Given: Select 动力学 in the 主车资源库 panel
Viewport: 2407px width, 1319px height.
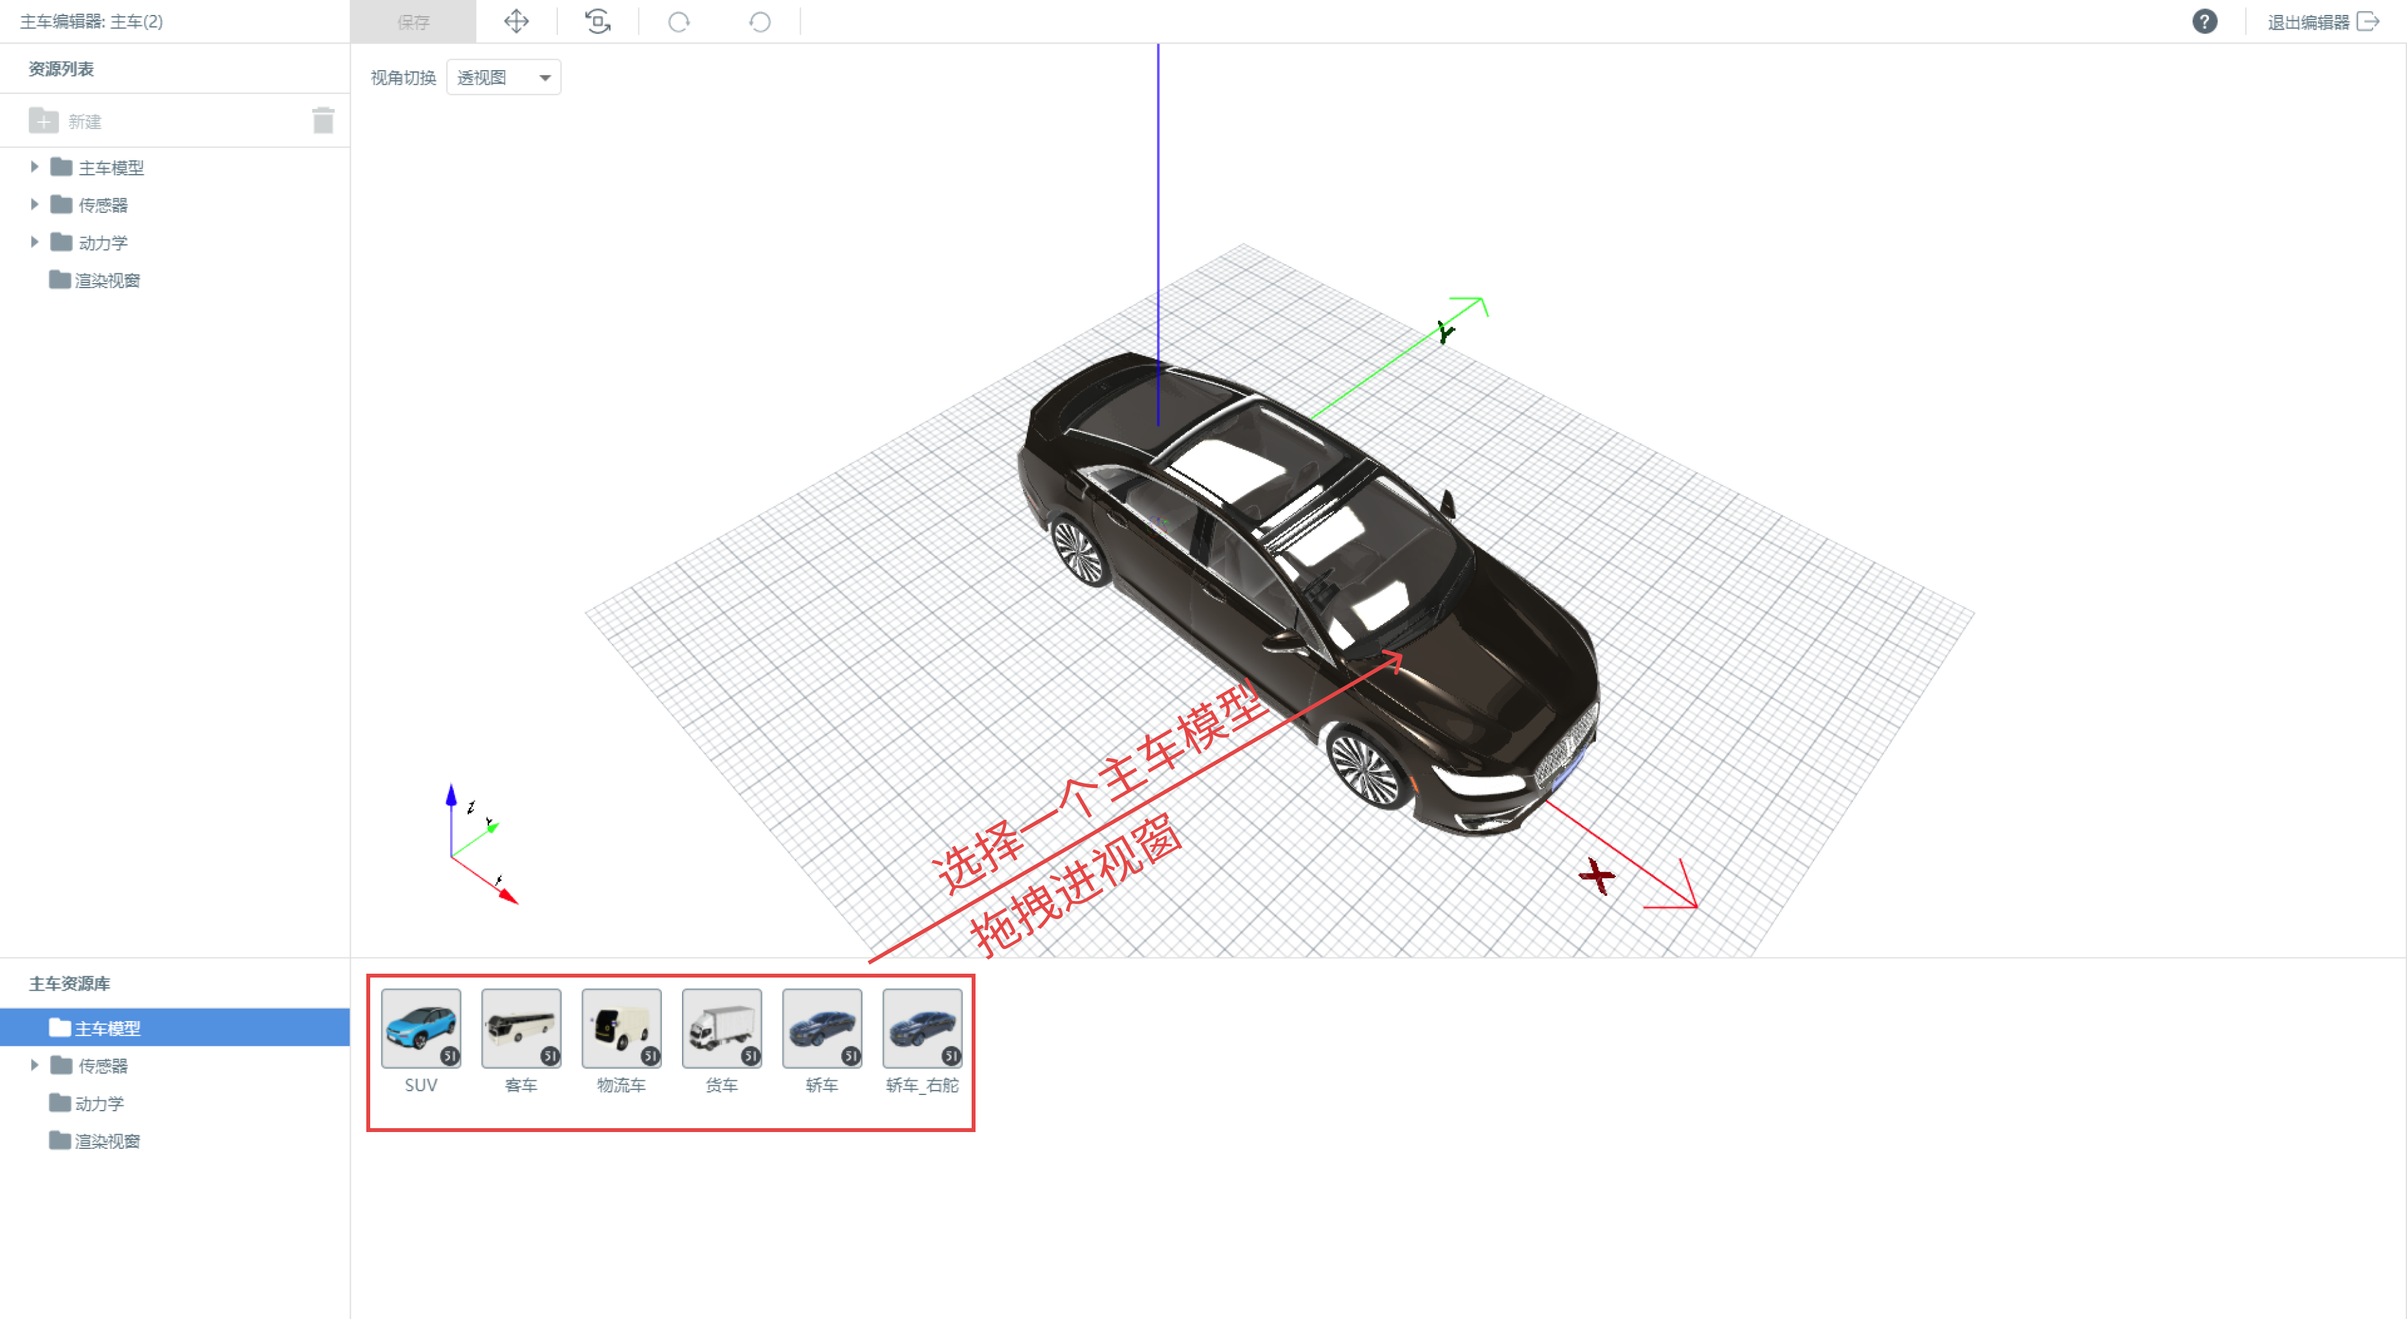Looking at the screenshot, I should 99,1103.
